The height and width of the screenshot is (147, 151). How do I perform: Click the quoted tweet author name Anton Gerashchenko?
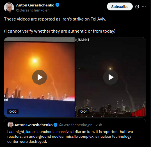pos(33,125)
